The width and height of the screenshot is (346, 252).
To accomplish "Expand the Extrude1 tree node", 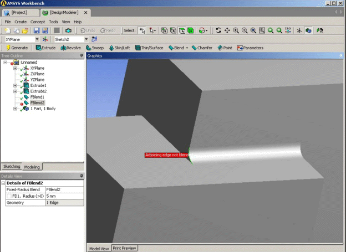I will pyautogui.click(x=15, y=85).
